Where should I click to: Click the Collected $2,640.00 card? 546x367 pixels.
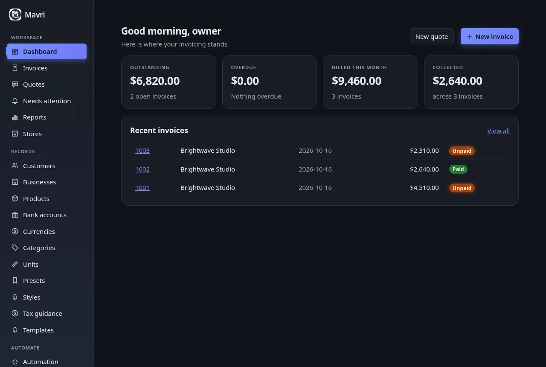[471, 82]
